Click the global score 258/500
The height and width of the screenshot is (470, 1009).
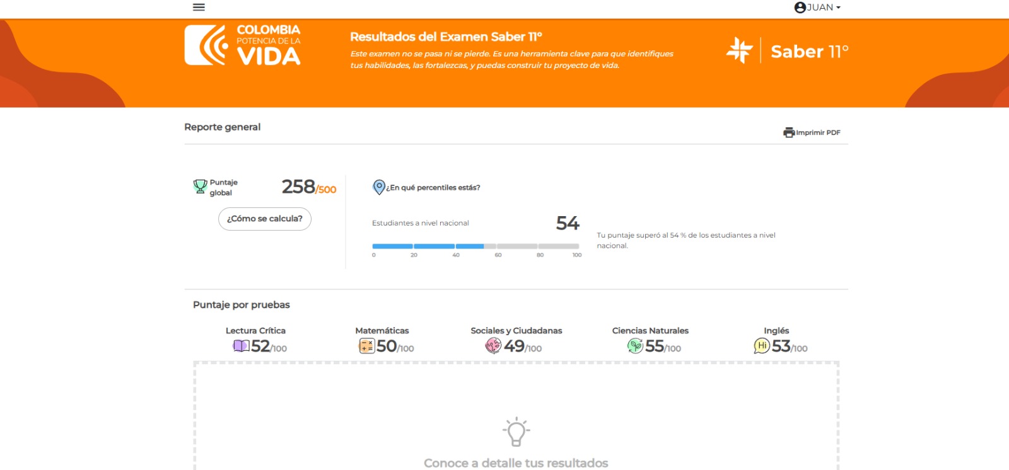(x=309, y=186)
